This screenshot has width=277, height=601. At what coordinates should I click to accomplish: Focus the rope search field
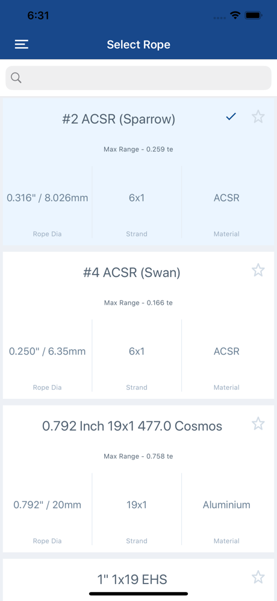click(138, 78)
